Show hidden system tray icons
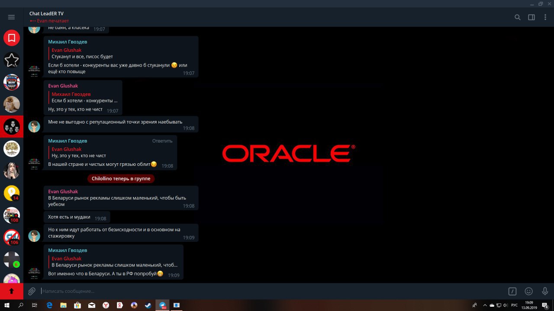The height and width of the screenshot is (311, 554). (x=485, y=305)
